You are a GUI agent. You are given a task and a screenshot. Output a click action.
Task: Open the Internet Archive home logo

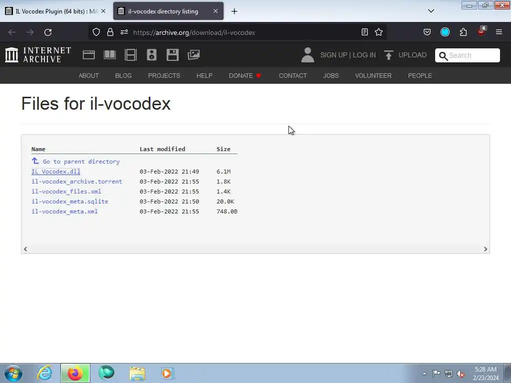pos(38,55)
